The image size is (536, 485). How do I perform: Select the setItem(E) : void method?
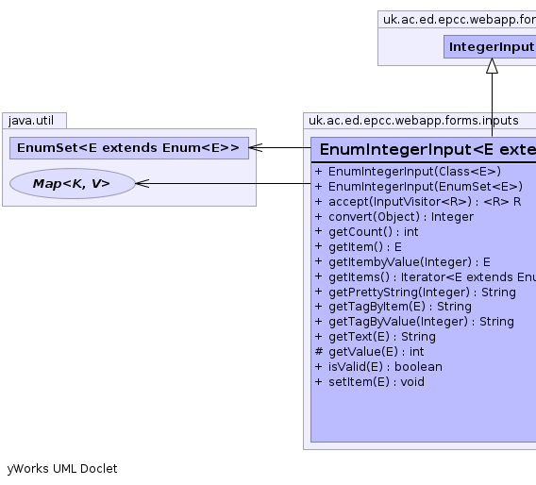(370, 382)
